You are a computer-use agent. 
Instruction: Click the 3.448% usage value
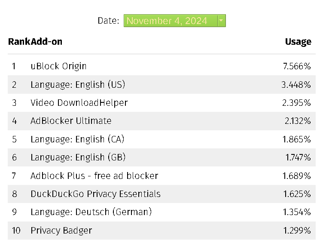[x=296, y=85]
